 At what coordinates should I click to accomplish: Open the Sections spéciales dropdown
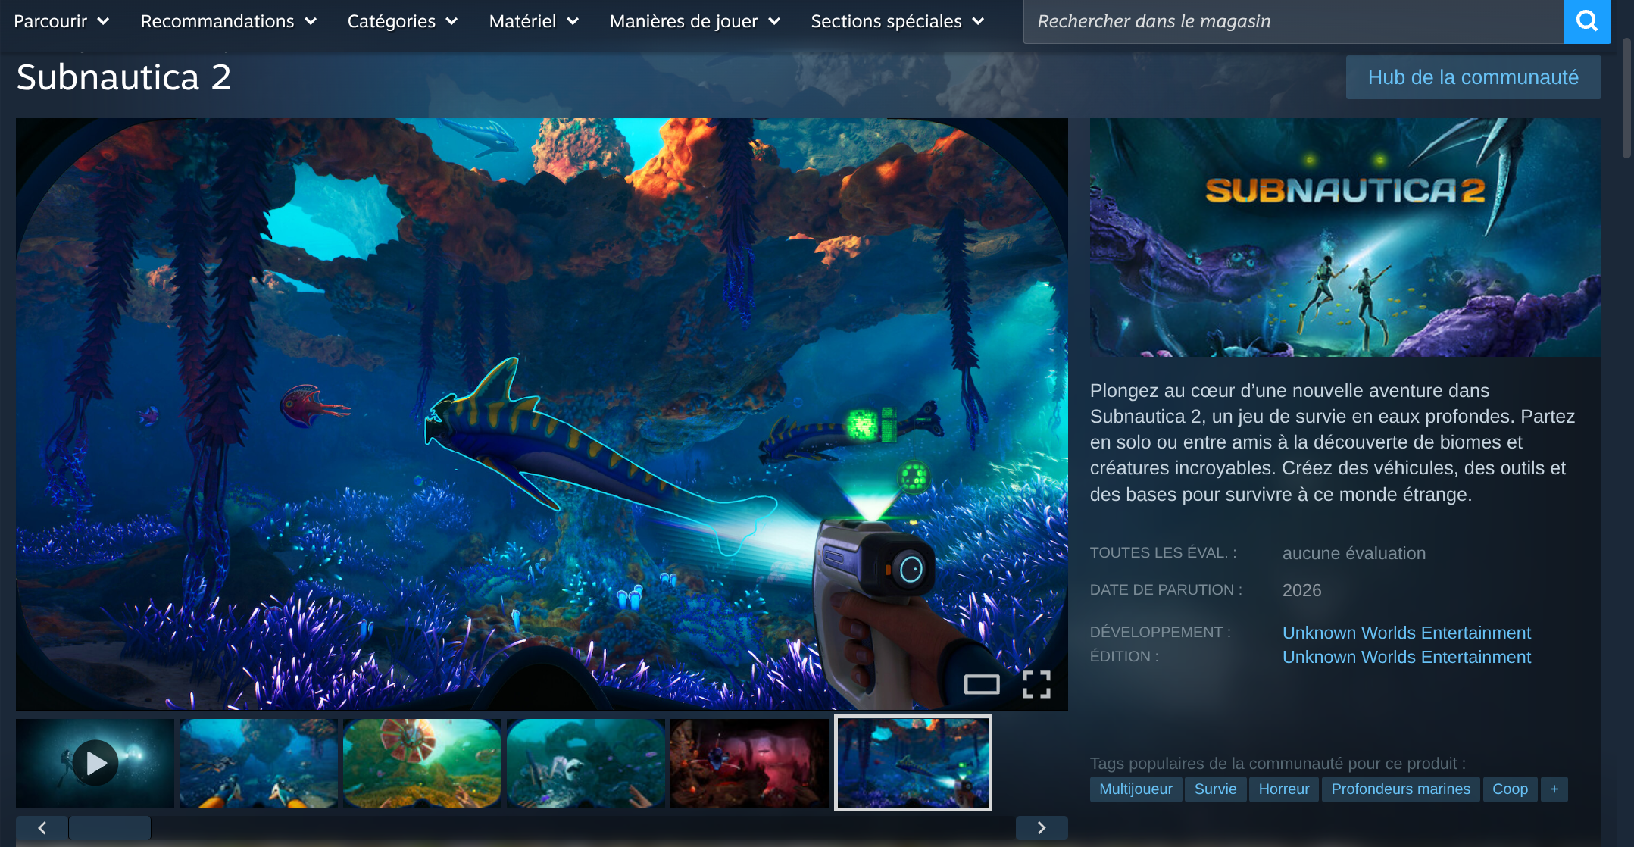(897, 21)
